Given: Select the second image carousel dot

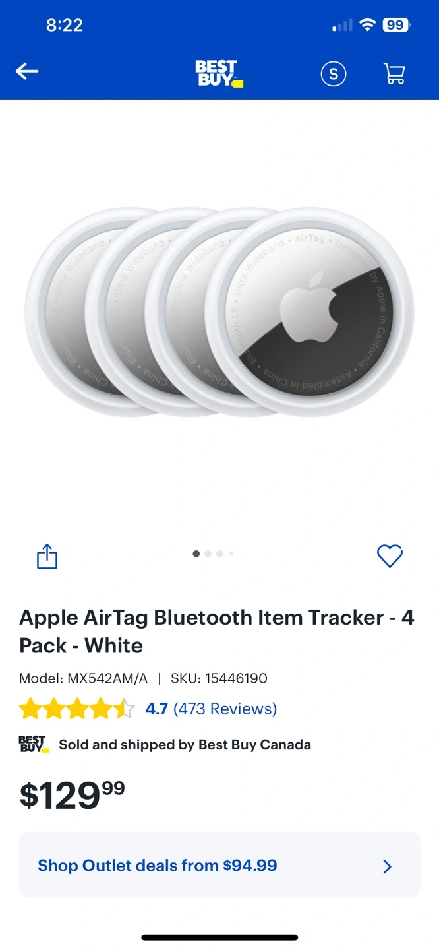Looking at the screenshot, I should click(x=208, y=554).
